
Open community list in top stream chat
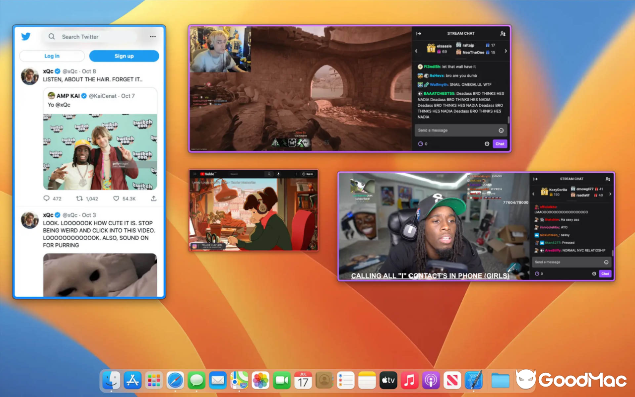click(x=503, y=34)
